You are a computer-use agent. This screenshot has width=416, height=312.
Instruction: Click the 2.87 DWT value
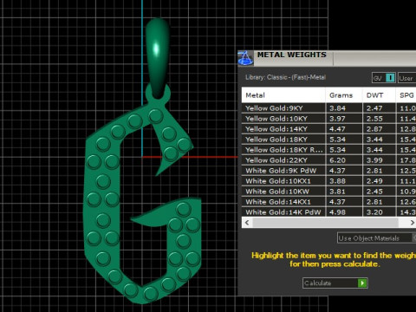coord(374,129)
